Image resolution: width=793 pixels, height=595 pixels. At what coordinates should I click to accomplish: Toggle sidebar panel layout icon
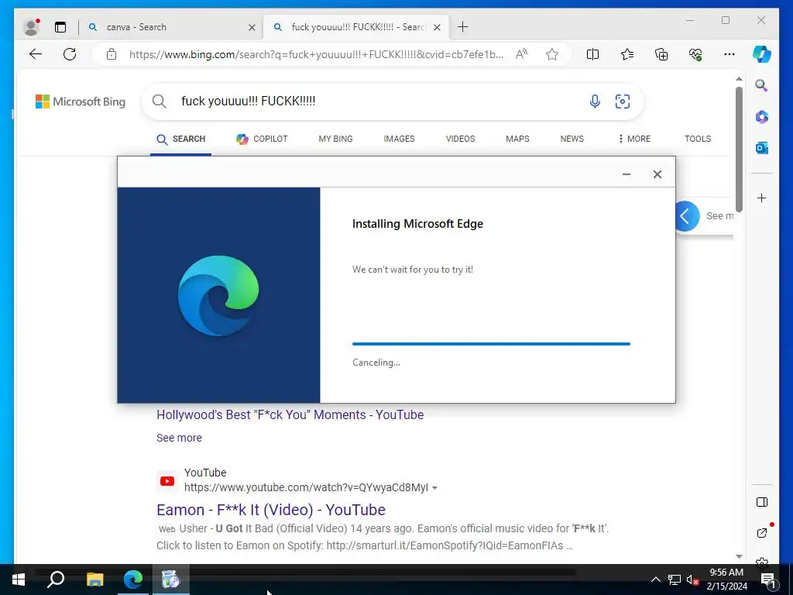click(762, 502)
